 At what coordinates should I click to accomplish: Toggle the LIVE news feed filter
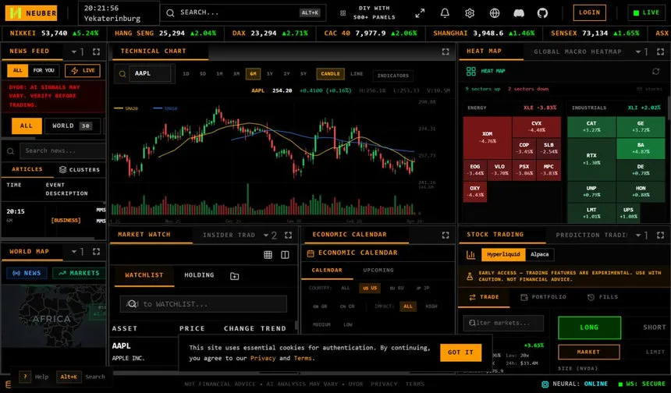tap(82, 70)
